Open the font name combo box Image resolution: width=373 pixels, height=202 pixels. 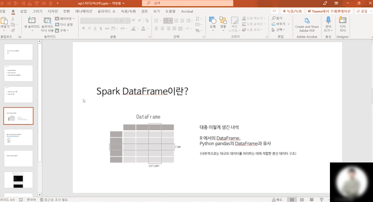pyautogui.click(x=100, y=21)
